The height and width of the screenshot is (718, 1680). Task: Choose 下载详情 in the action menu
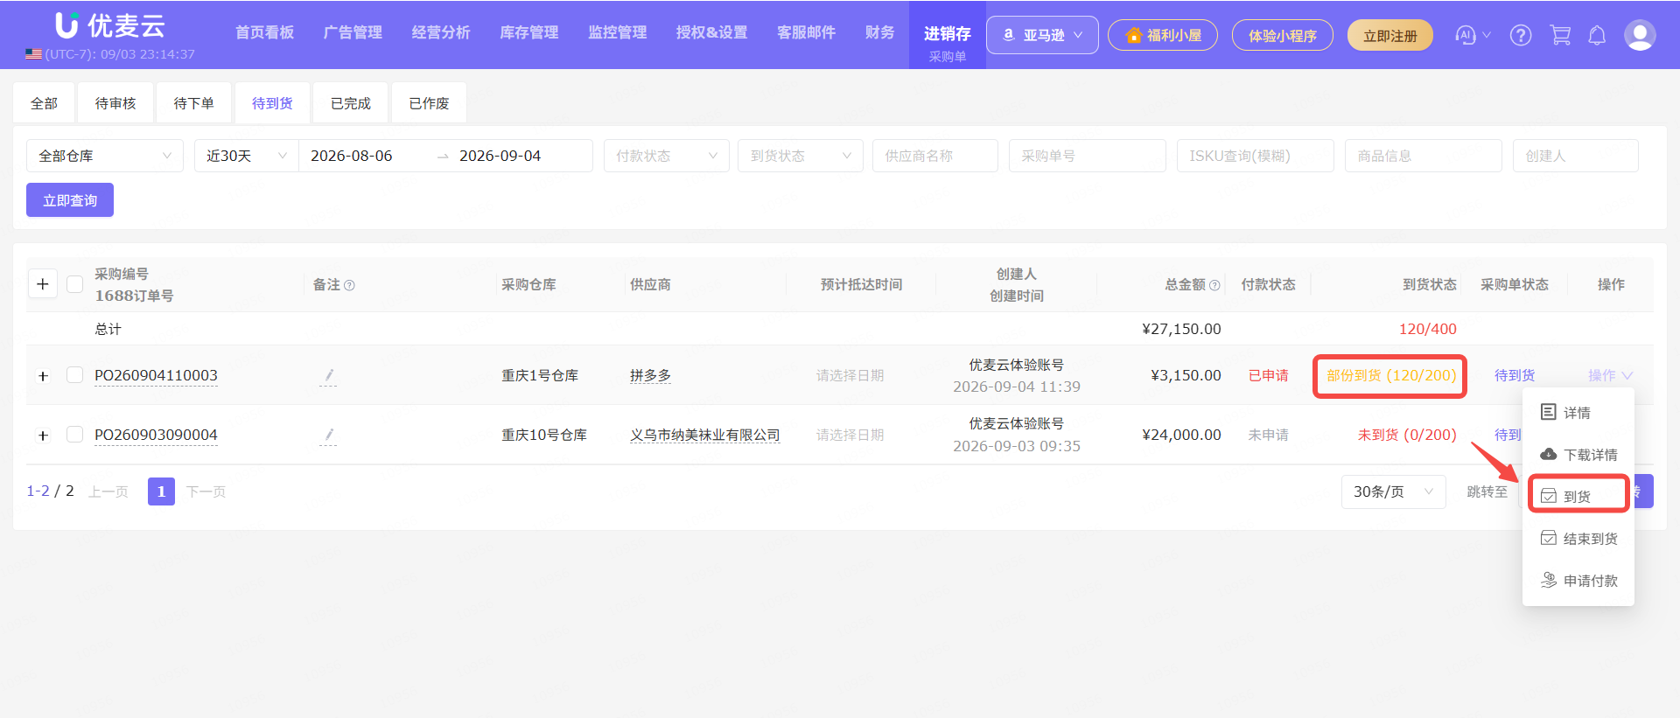(1578, 454)
